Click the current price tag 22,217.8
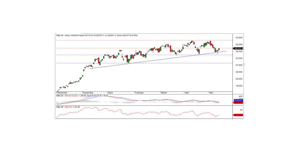The width and height of the screenshot is (298, 151). coord(239,48)
